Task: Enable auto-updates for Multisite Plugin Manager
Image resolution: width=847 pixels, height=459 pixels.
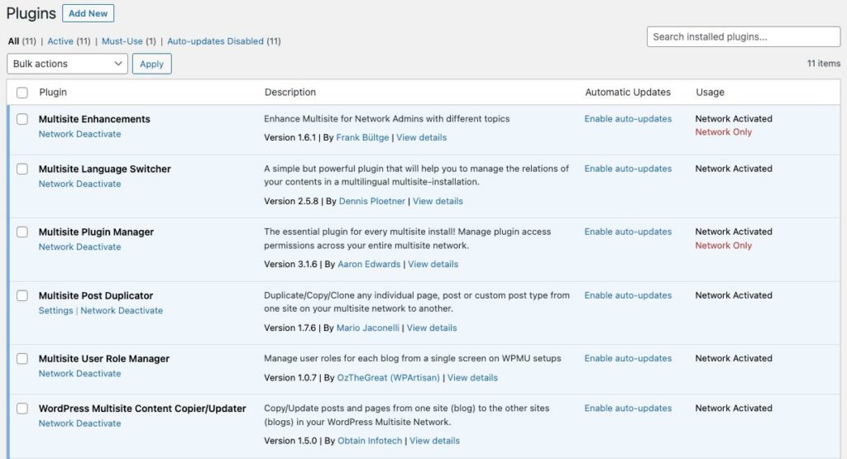Action: point(629,232)
